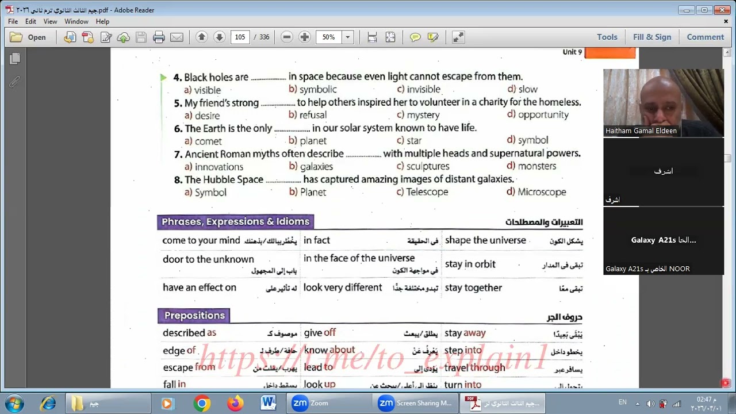The width and height of the screenshot is (736, 414).
Task: Click the 'Prepositions' section heading
Action: pyautogui.click(x=194, y=315)
